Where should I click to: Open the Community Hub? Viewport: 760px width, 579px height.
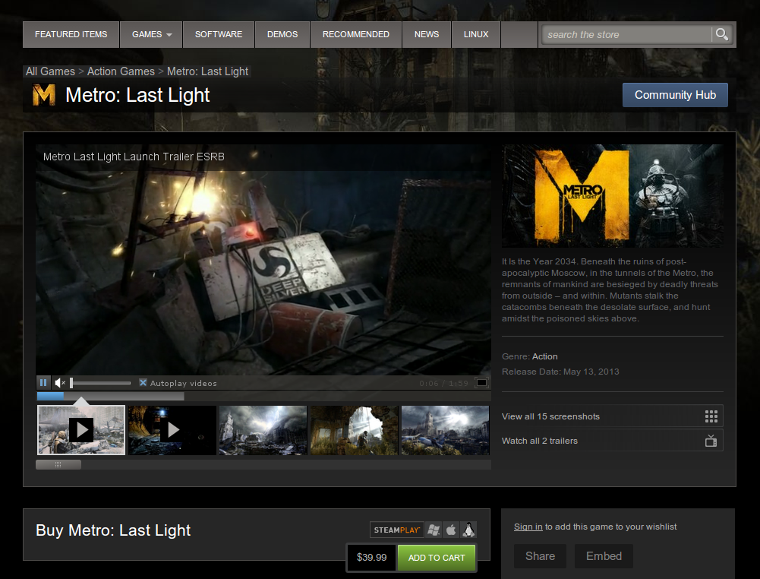point(675,95)
